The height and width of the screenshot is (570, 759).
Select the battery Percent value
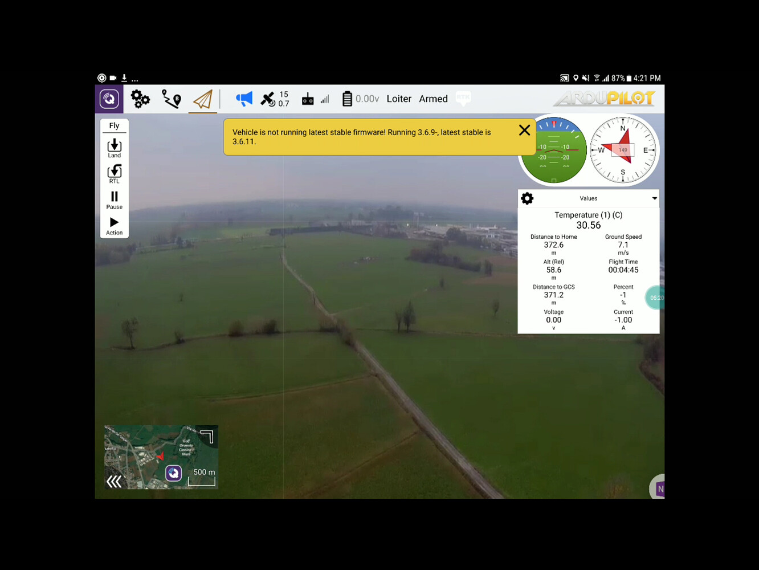click(x=623, y=295)
